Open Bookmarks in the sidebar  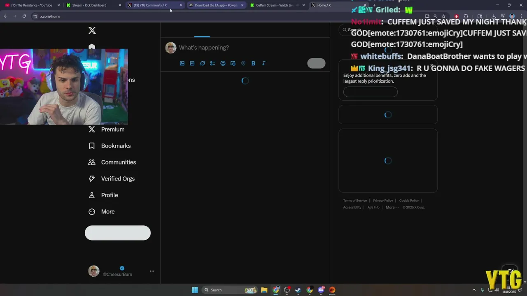[110, 146]
